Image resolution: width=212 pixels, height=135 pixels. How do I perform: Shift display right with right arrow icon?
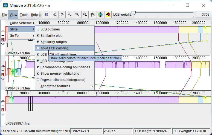pyautogui.click(x=62, y=15)
